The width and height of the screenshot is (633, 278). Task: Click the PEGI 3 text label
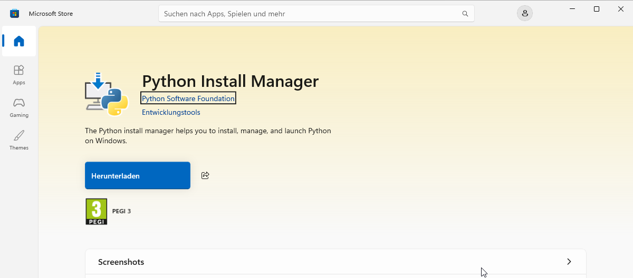(121, 211)
